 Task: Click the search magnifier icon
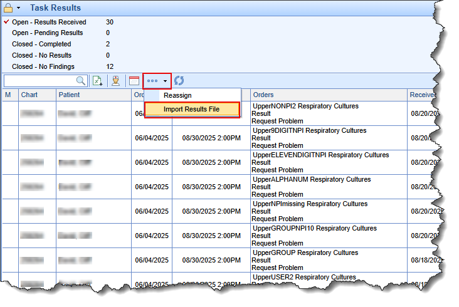pyautogui.click(x=81, y=80)
